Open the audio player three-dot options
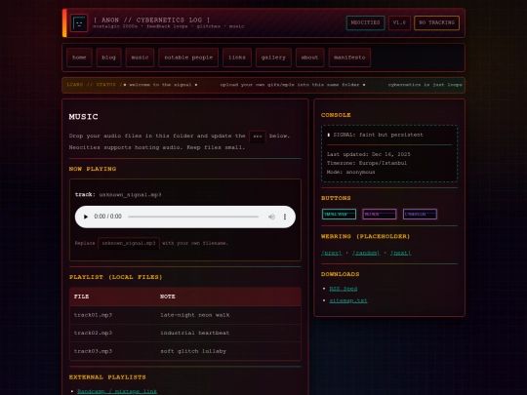 pyautogui.click(x=285, y=217)
